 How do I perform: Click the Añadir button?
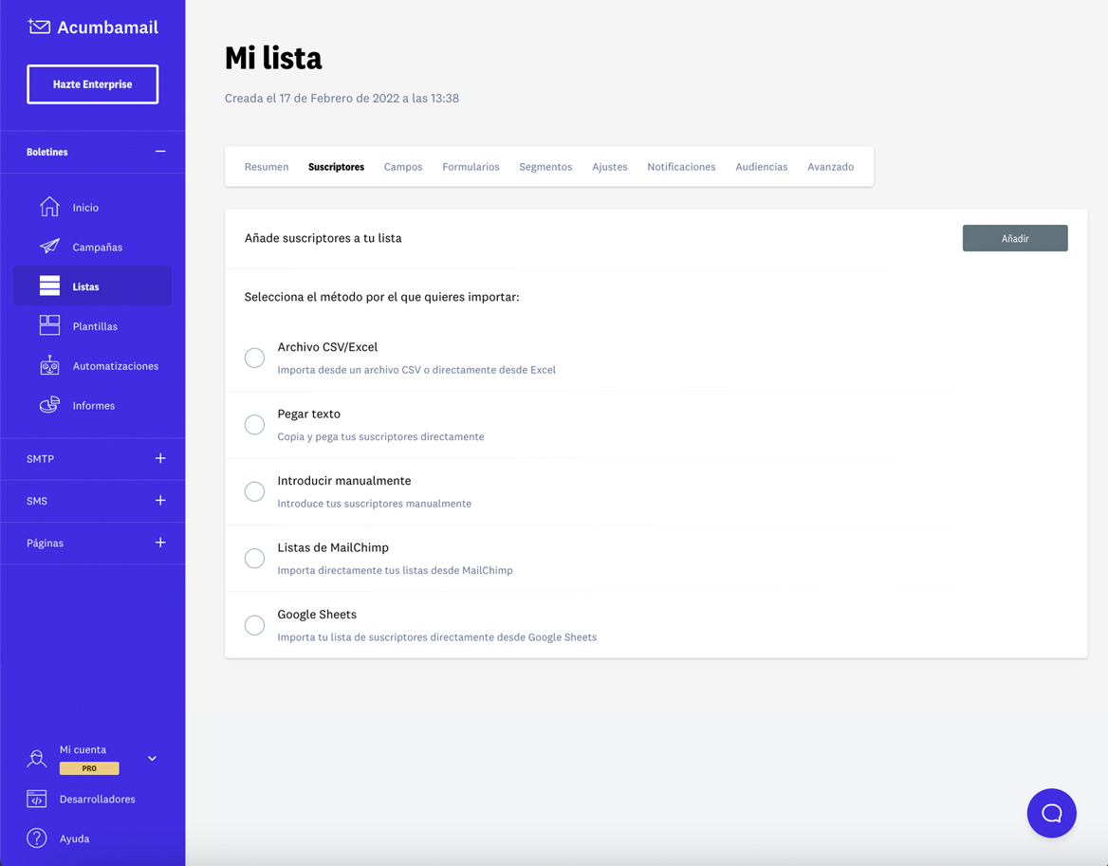(1015, 238)
